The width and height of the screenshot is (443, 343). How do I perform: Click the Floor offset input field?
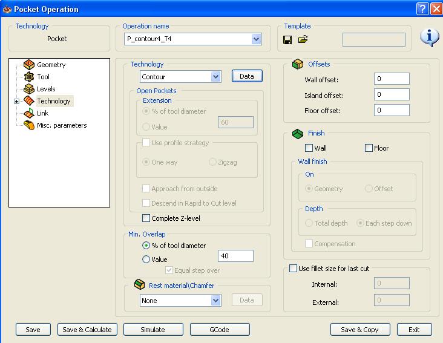392,110
